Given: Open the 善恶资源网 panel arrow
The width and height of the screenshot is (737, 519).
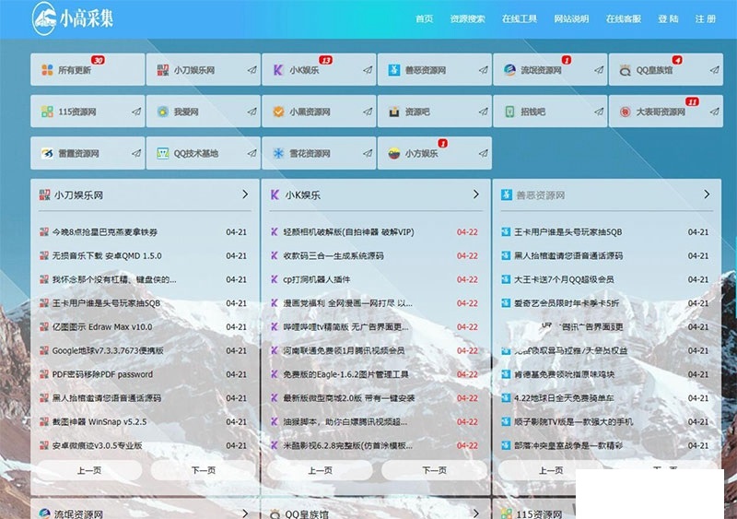Looking at the screenshot, I should (707, 195).
